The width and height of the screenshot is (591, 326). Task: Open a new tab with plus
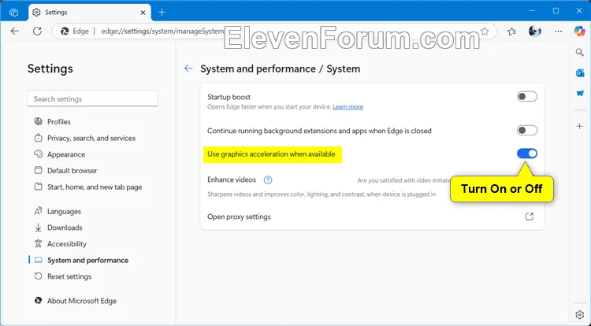pyautogui.click(x=162, y=13)
